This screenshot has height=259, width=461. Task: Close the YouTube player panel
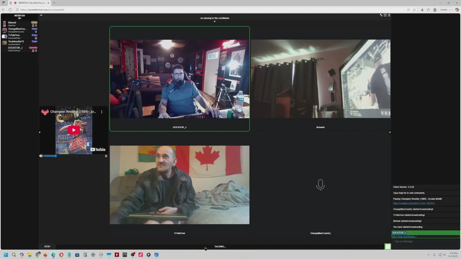106,156
